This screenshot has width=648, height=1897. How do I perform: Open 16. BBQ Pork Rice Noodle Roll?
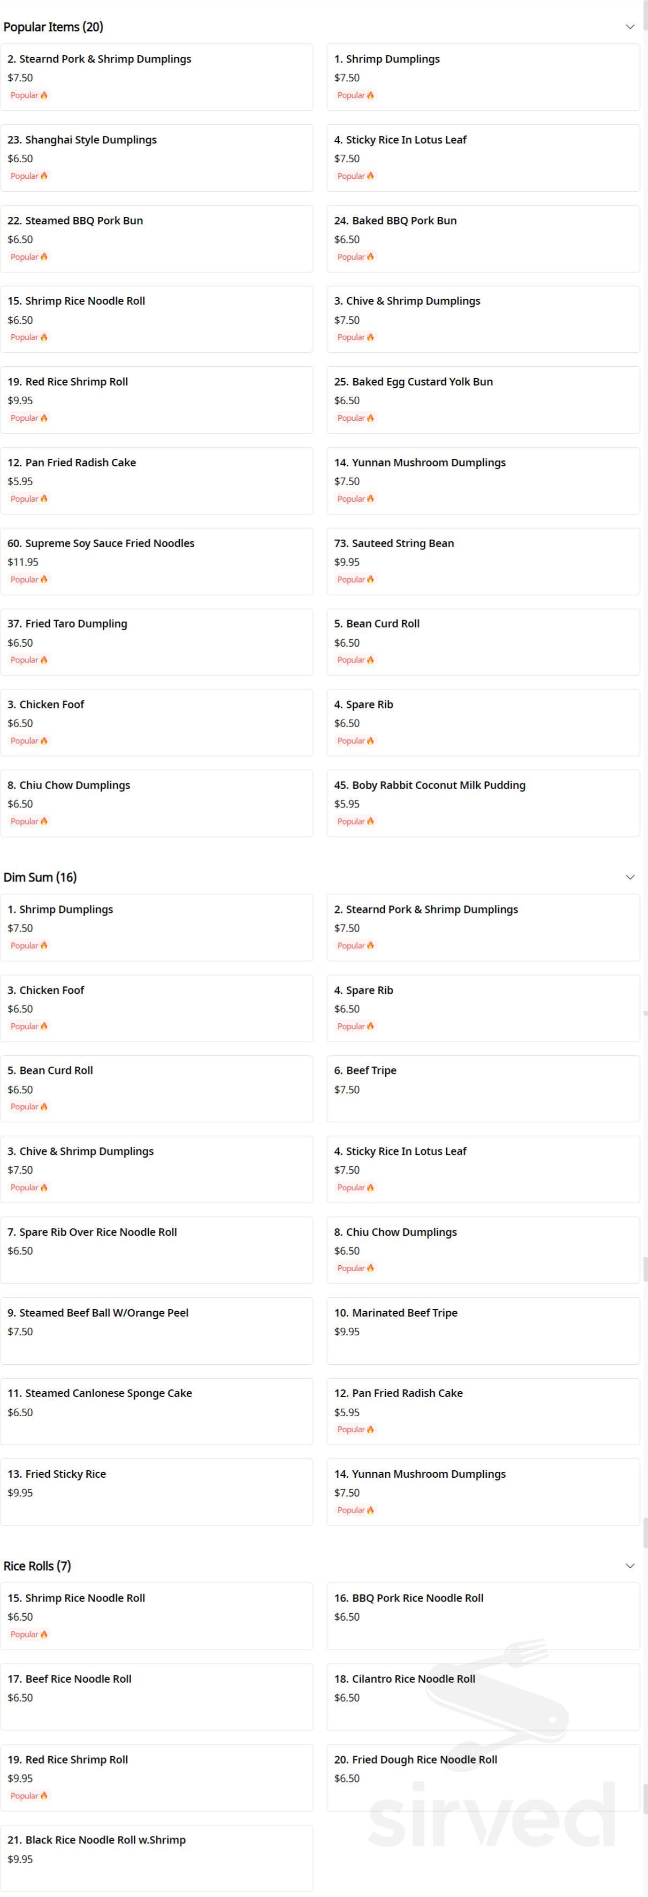pyautogui.click(x=483, y=1616)
